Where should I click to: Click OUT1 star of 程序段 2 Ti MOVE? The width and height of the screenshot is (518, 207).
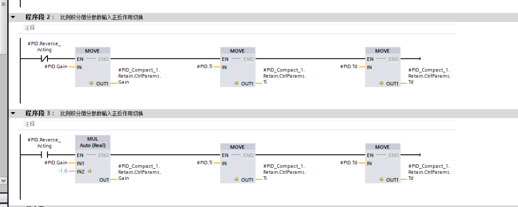(236, 83)
